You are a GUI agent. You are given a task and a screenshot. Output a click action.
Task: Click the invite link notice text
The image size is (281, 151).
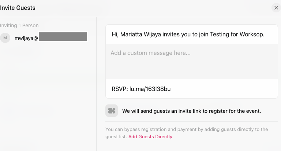(x=192, y=111)
